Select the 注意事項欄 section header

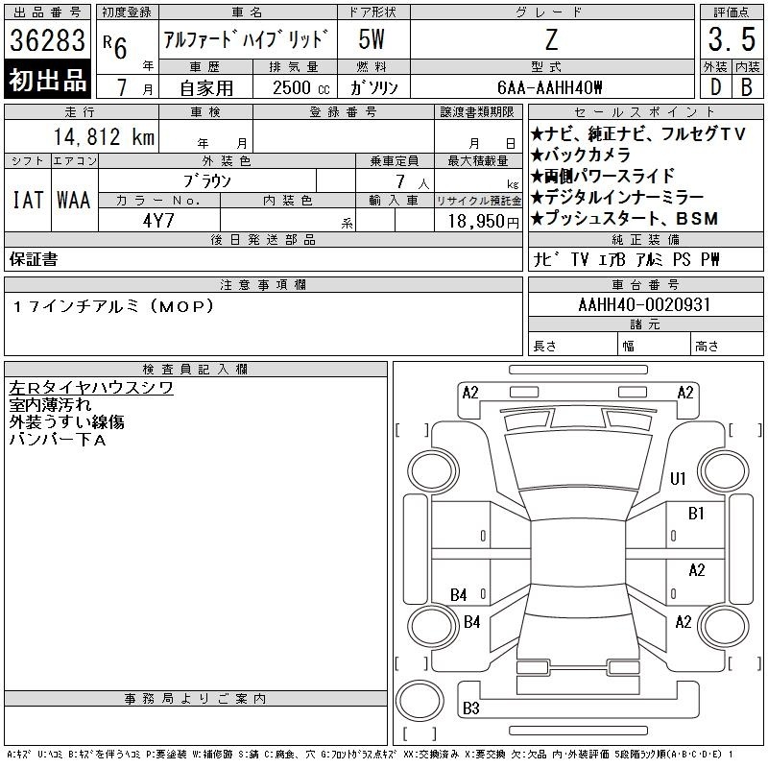tap(263, 284)
